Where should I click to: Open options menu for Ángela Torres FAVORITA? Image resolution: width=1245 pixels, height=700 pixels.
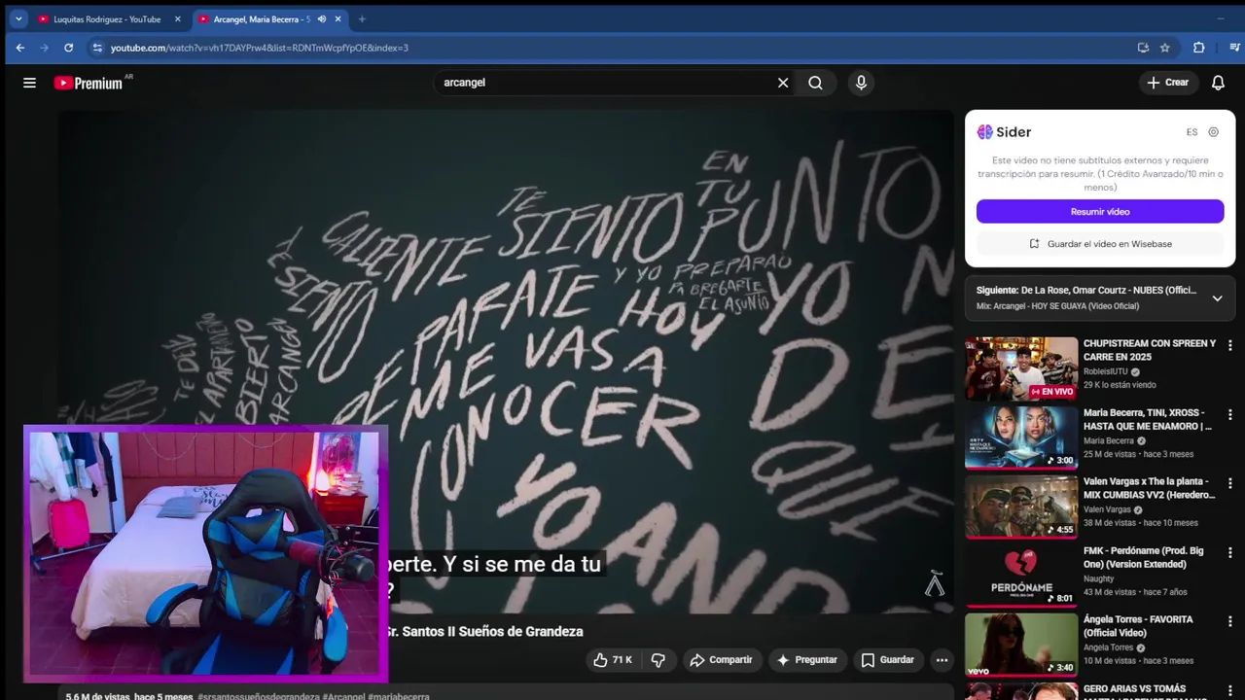[1230, 621]
